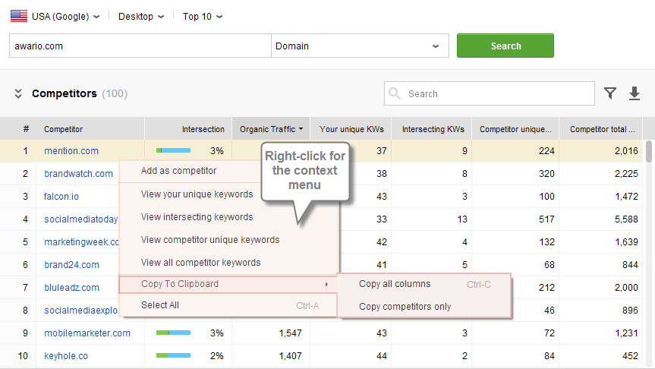Viewport: 655px width, 369px height.
Task: Click the 1,231 total for mobilemarketer.com
Action: [x=626, y=333]
